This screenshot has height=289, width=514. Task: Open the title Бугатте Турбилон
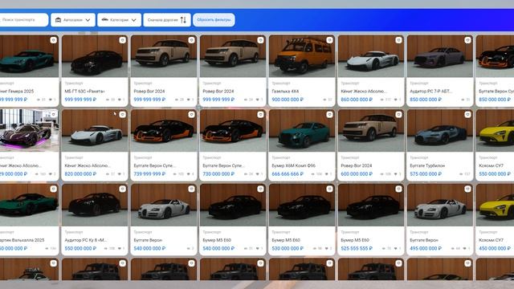[x=427, y=165]
